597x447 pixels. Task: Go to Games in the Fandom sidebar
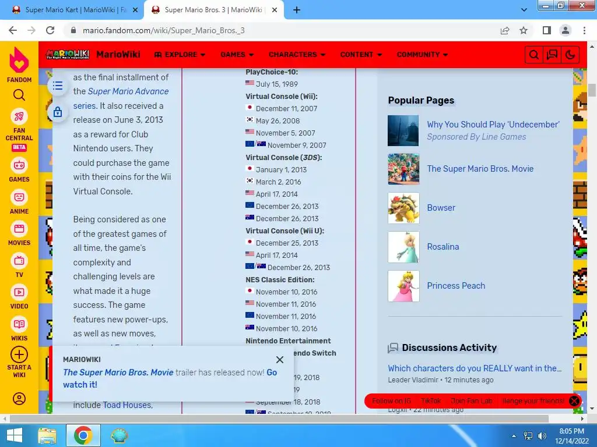click(19, 171)
